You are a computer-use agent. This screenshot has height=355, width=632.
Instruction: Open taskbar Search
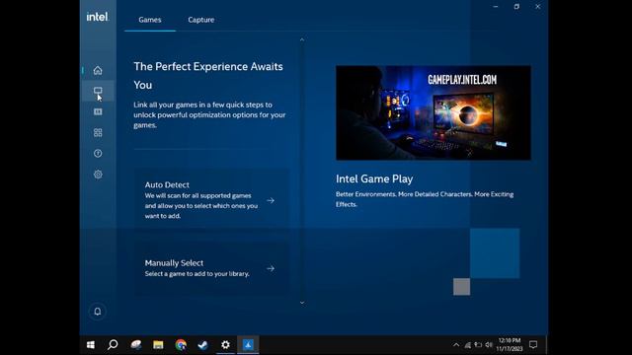(113, 345)
